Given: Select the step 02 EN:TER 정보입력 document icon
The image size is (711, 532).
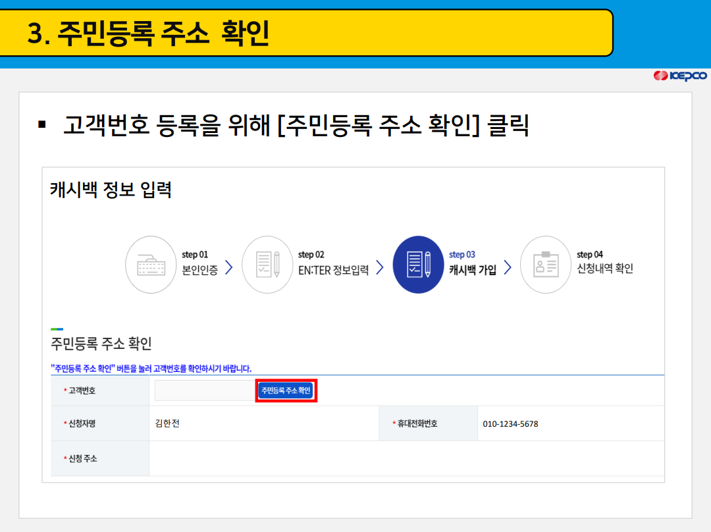Looking at the screenshot, I should click(268, 265).
